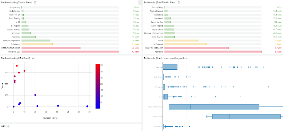Click the Approved box in the quartiles chart
The height and width of the screenshot is (131, 283).
170,67
